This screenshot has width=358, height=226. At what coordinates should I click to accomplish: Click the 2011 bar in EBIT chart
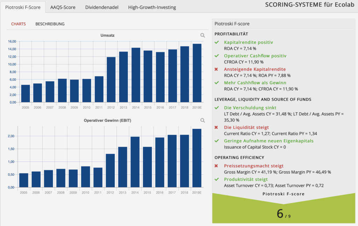click(x=98, y=178)
